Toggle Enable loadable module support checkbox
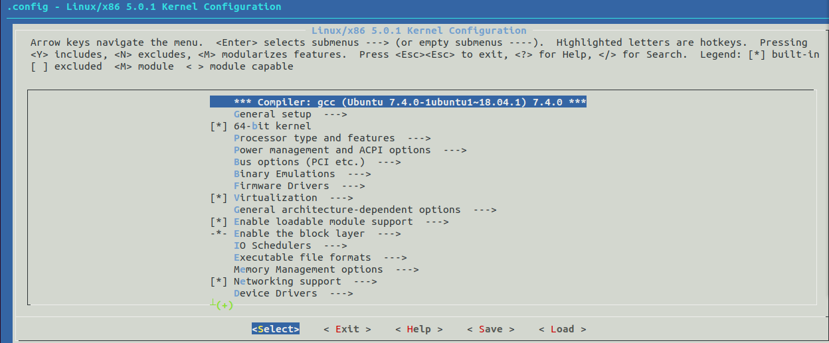This screenshot has height=343, width=829. pyautogui.click(x=219, y=222)
